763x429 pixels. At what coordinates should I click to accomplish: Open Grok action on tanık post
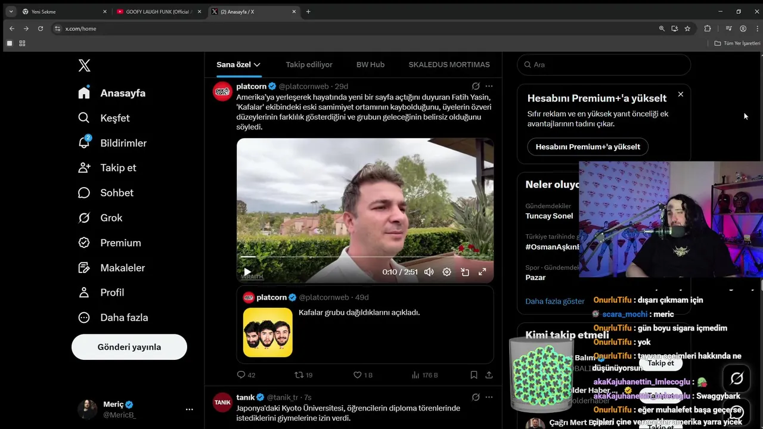(476, 397)
